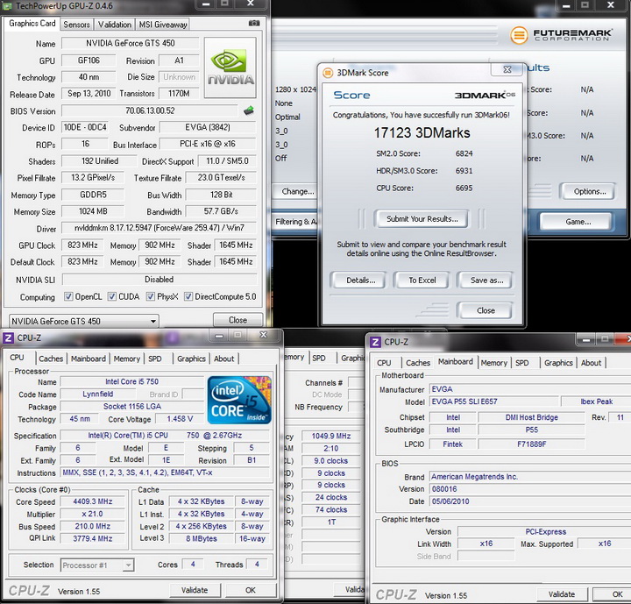The image size is (631, 604).
Task: Open the Validation tab in GPU-Z
Action: 115,25
